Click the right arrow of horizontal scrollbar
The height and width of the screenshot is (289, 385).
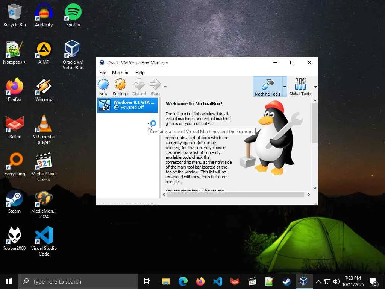(x=309, y=195)
